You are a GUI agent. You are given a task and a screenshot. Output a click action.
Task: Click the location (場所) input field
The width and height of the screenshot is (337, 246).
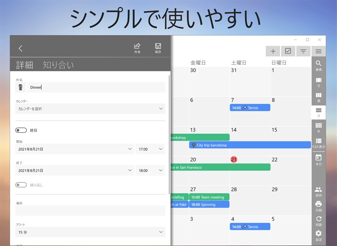click(x=90, y=211)
